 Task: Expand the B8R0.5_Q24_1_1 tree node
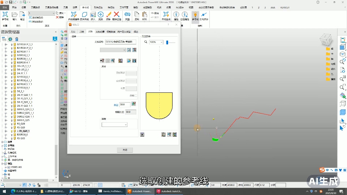tap(6, 109)
